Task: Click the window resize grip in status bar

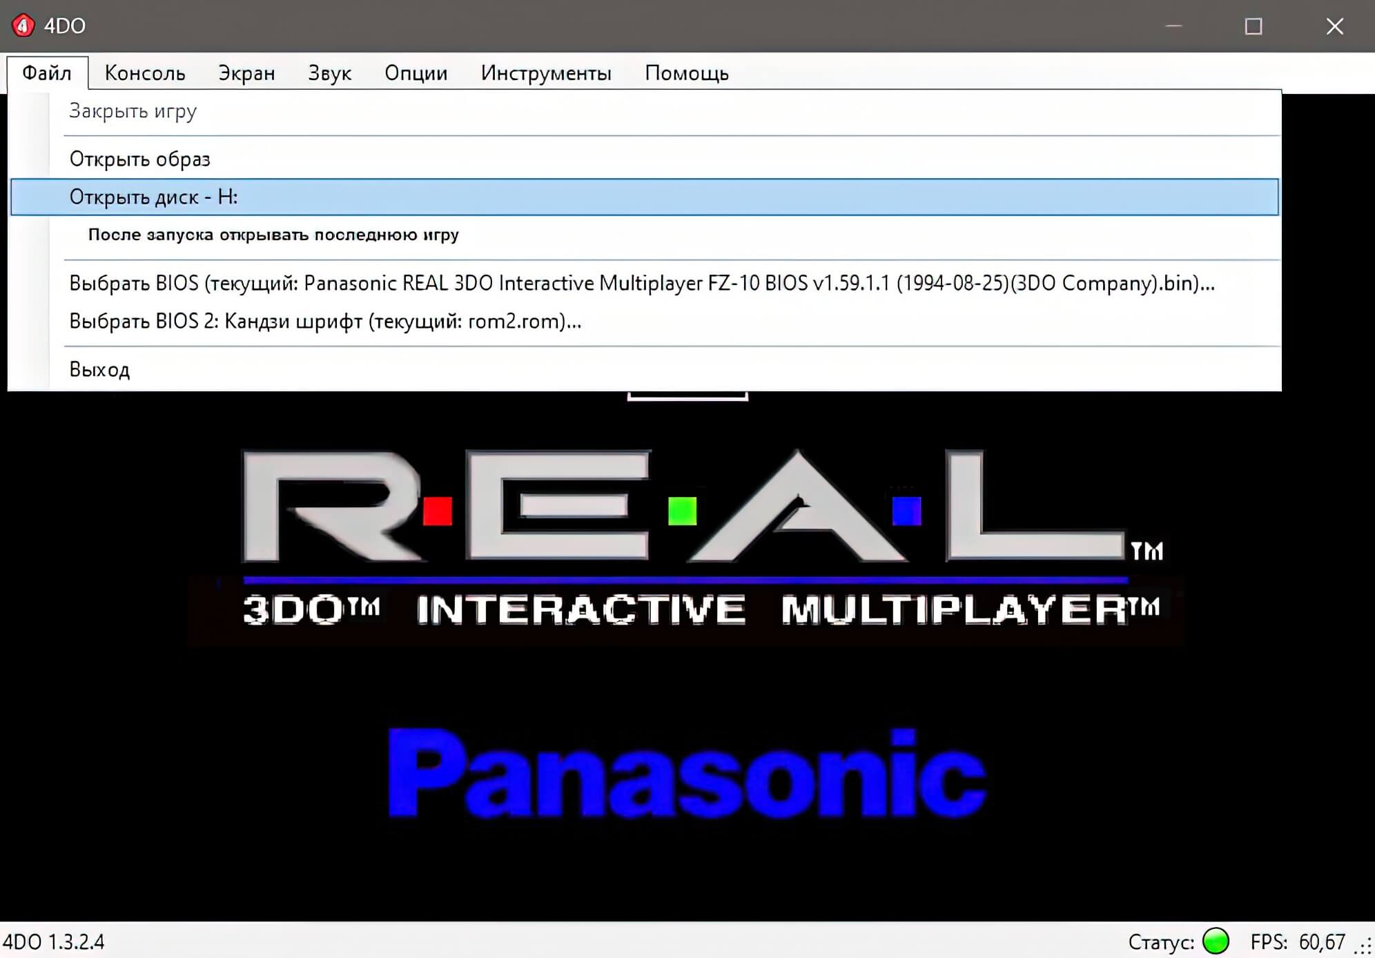Action: click(1364, 946)
